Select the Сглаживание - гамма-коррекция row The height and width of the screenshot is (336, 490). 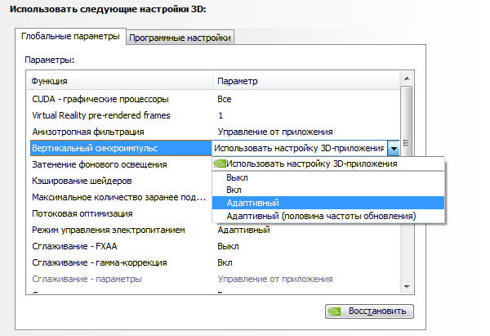(213, 262)
